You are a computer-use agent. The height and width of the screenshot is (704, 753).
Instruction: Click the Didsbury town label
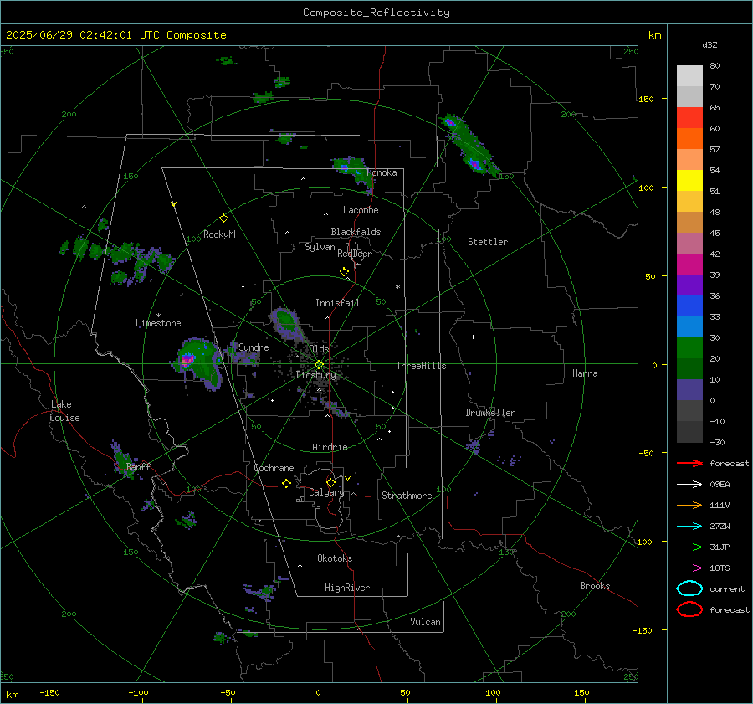[x=315, y=375]
